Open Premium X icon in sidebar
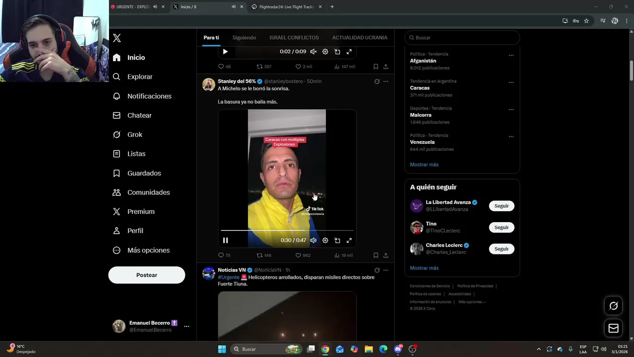634x357 pixels. point(116,212)
